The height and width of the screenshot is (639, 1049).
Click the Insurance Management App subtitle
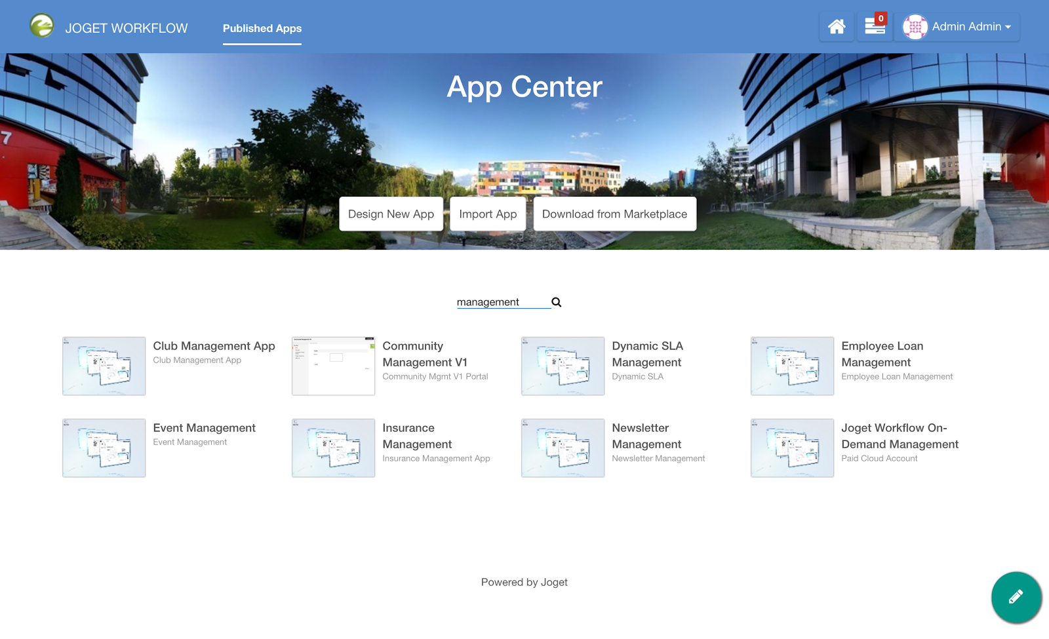[x=437, y=459]
